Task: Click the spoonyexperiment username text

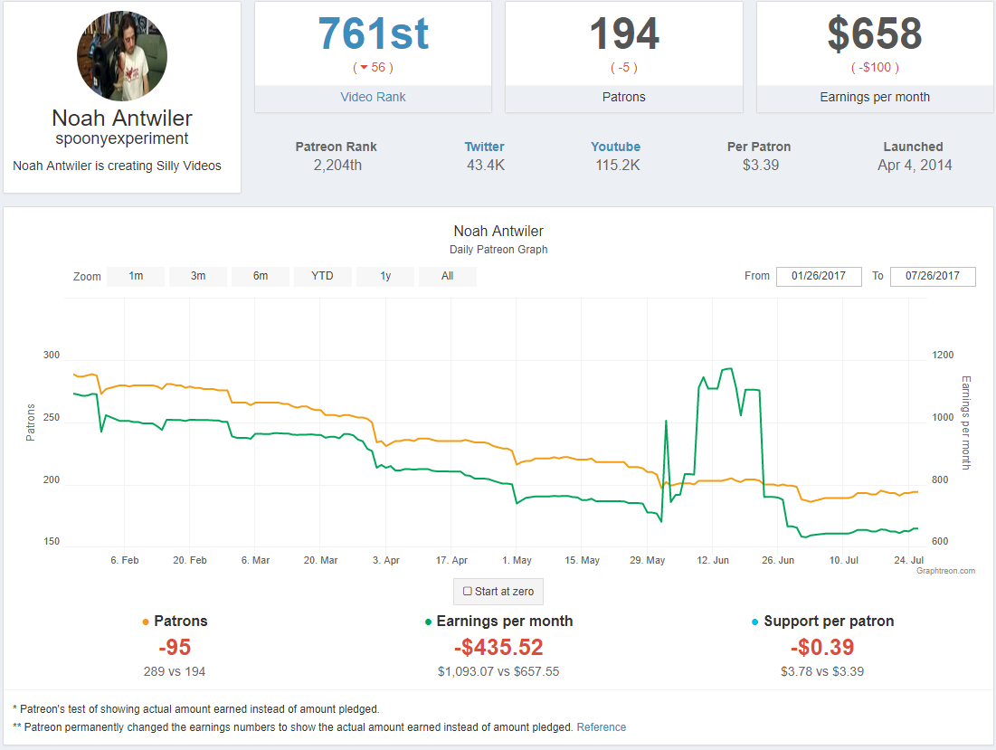Action: click(x=122, y=138)
